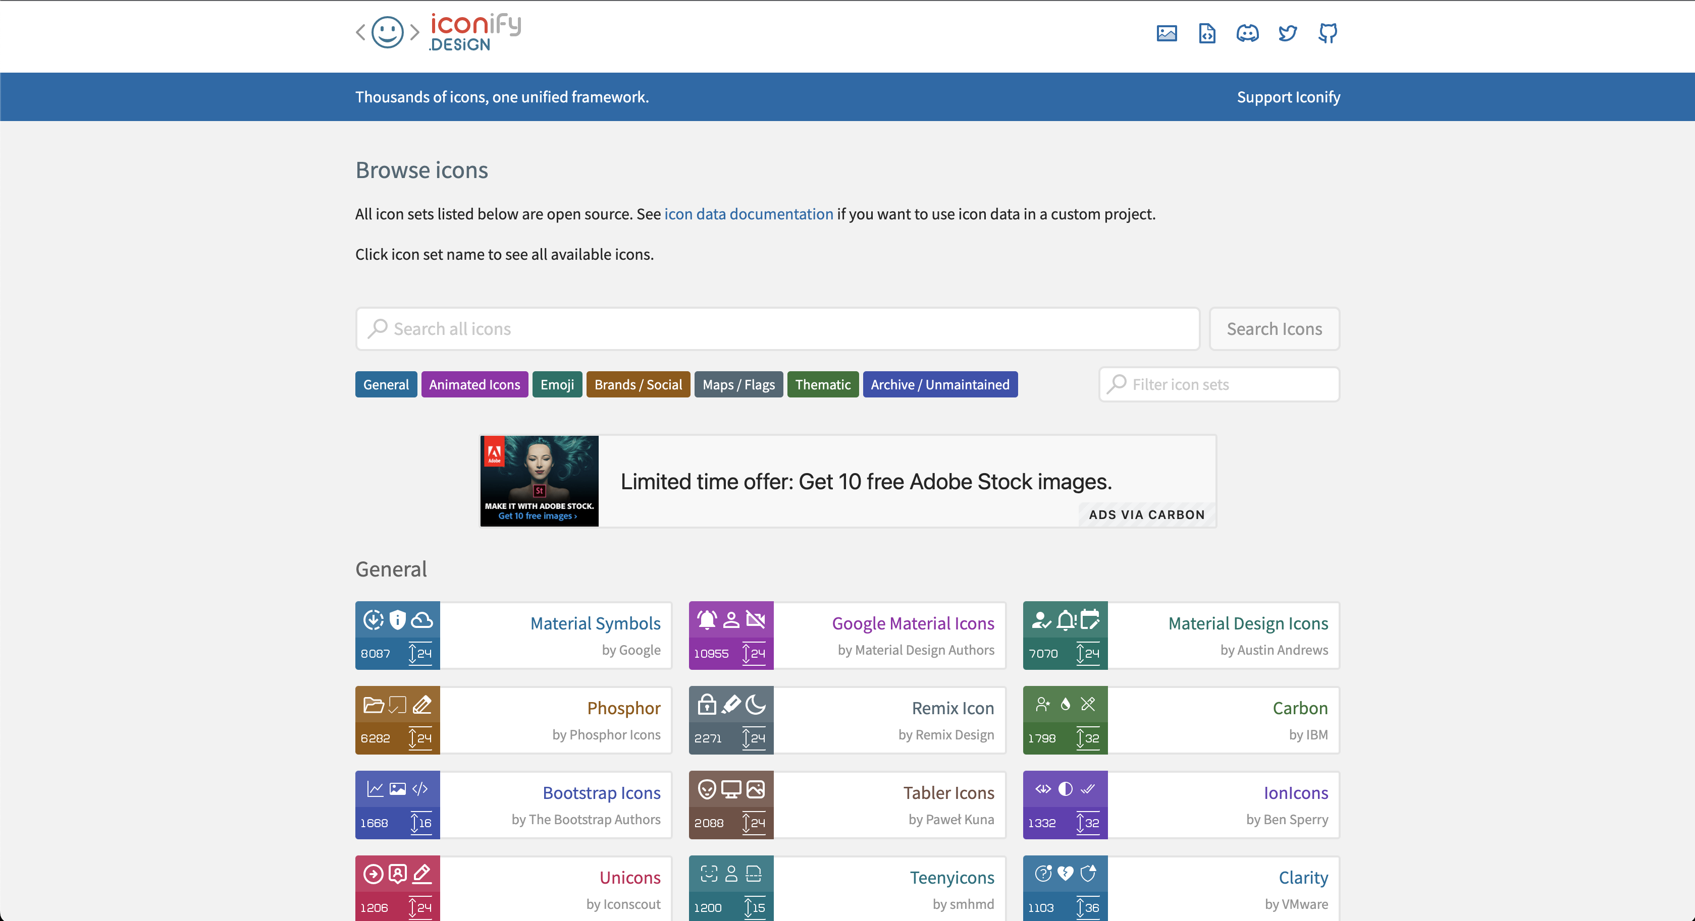Expand the Filter icon sets dropdown
The width and height of the screenshot is (1695, 921).
tap(1219, 383)
